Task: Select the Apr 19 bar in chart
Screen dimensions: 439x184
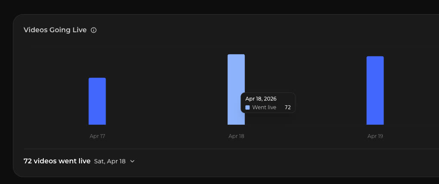Action: pyautogui.click(x=375, y=90)
